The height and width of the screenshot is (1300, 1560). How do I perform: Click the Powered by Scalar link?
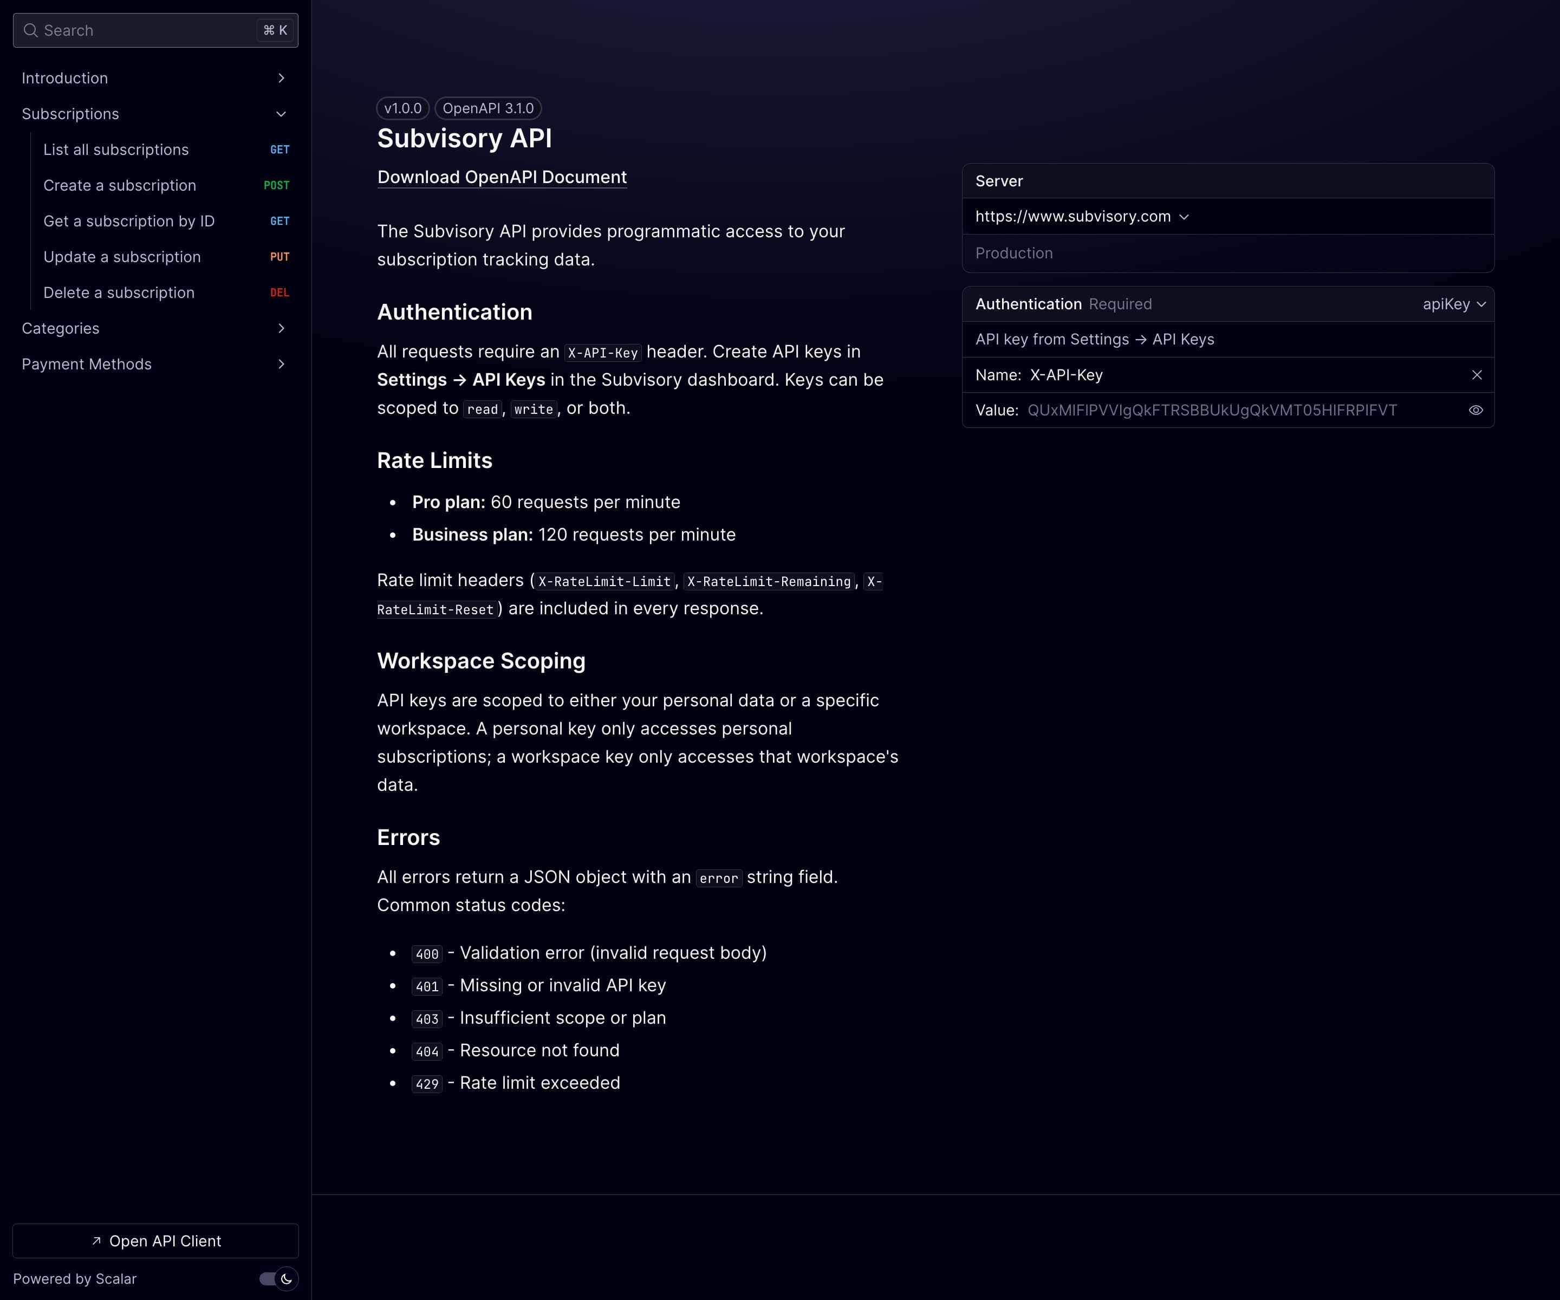[x=75, y=1278]
